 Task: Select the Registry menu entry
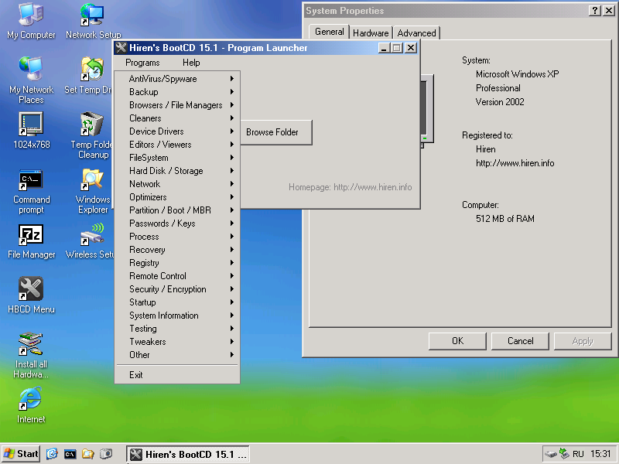(x=177, y=263)
